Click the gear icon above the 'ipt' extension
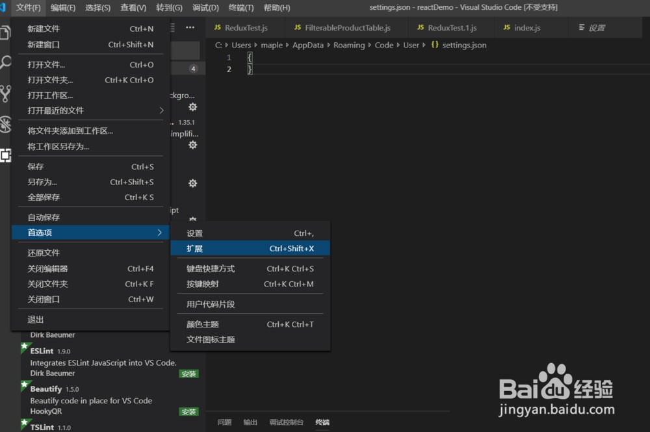 pos(193,183)
